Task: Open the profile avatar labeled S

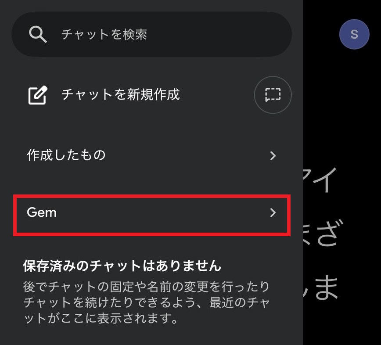Action: click(x=354, y=34)
